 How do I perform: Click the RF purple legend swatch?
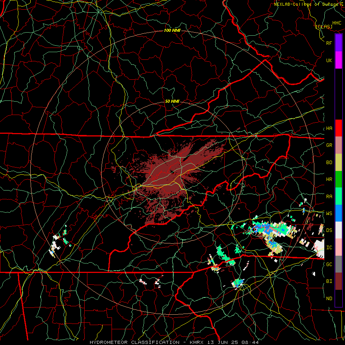[x=338, y=43]
